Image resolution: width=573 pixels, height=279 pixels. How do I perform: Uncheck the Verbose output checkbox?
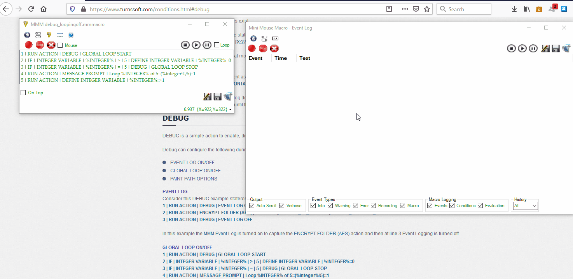click(x=282, y=206)
